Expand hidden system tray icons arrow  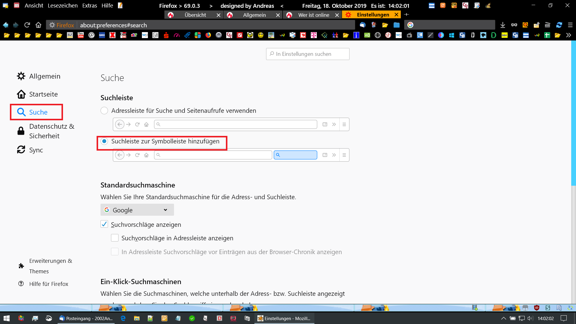(503, 318)
